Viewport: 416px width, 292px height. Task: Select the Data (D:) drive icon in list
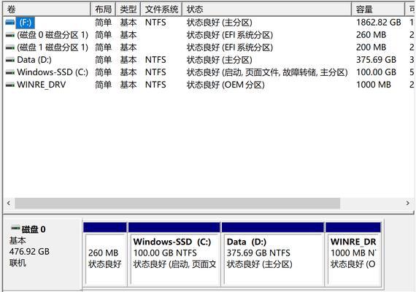9,60
